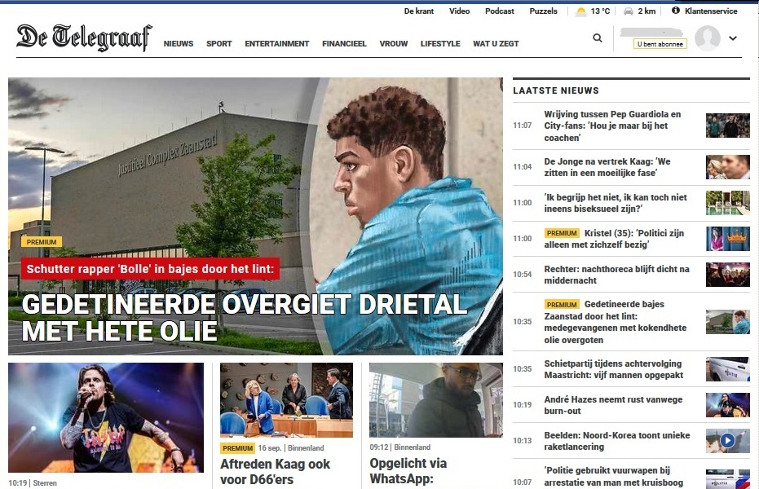This screenshot has height=489, width=759.
Task: Open the NIEUWS section
Action: (x=178, y=43)
